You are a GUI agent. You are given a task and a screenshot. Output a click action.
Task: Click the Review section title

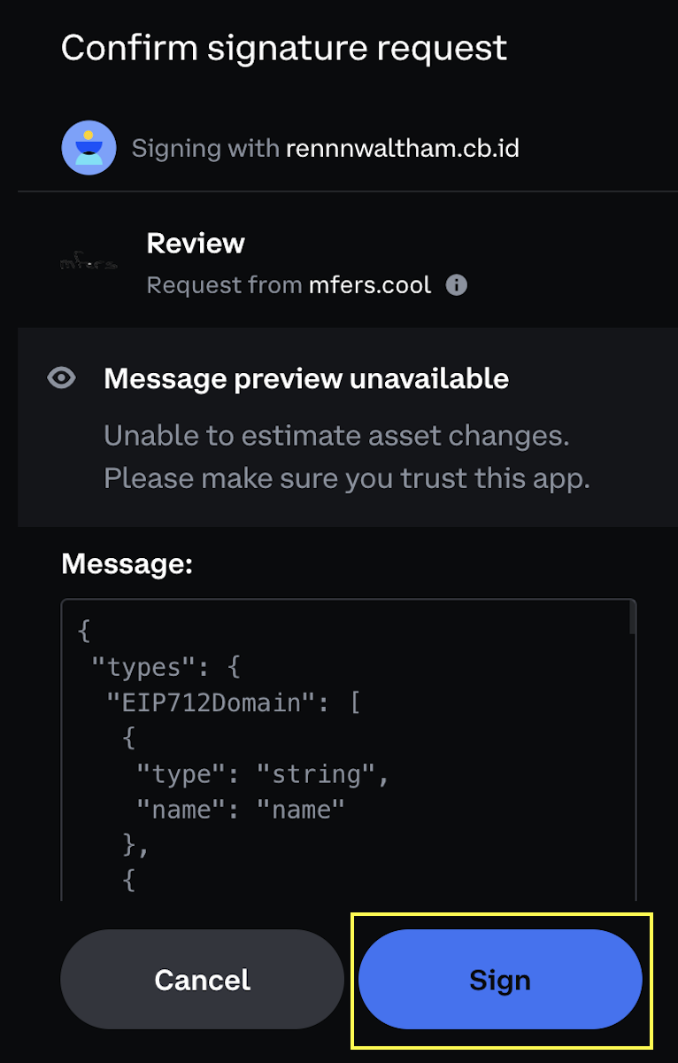[196, 243]
